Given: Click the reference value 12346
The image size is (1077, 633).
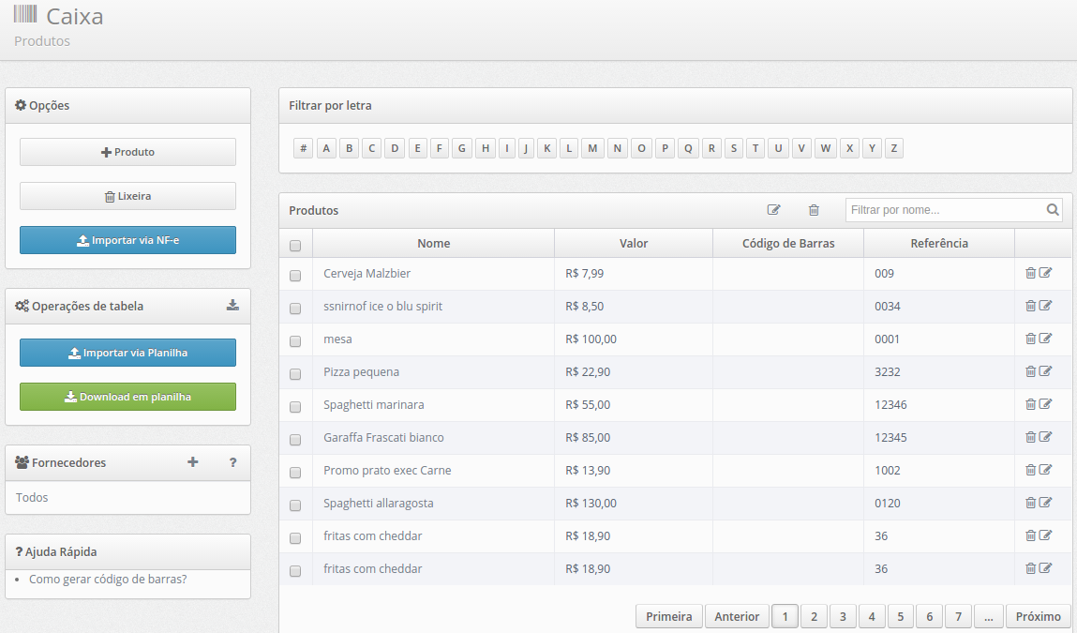Looking at the screenshot, I should click(x=890, y=404).
